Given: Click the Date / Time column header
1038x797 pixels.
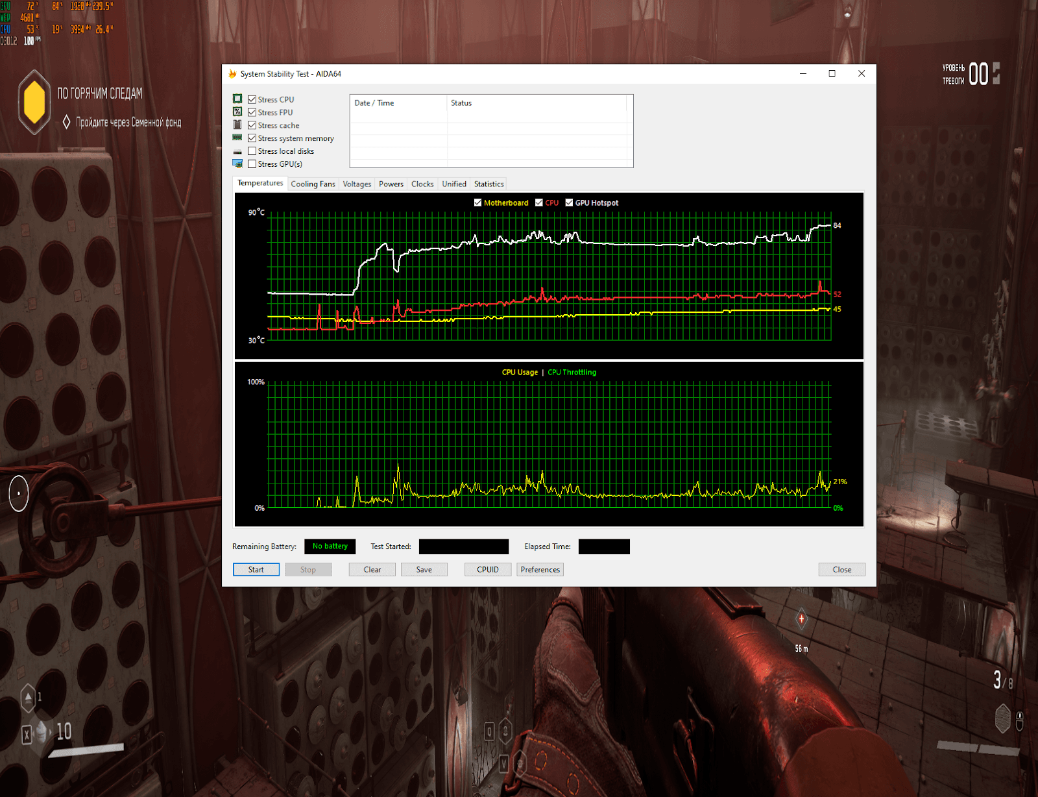Looking at the screenshot, I should click(398, 103).
